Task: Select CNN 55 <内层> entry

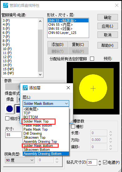Action: coord(68,25)
